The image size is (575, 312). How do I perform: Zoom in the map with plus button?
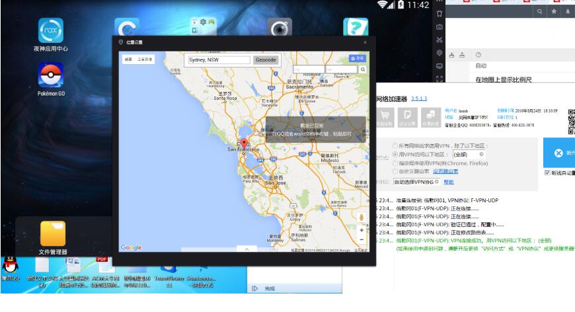[x=362, y=230]
